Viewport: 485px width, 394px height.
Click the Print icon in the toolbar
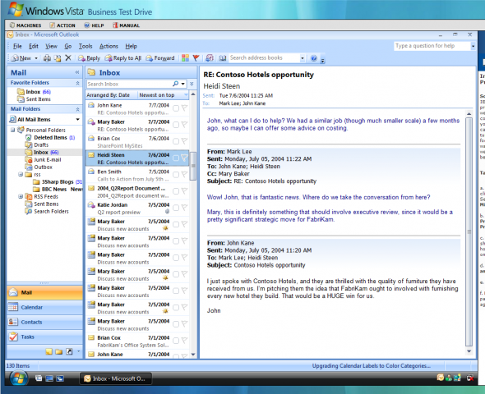[47, 58]
